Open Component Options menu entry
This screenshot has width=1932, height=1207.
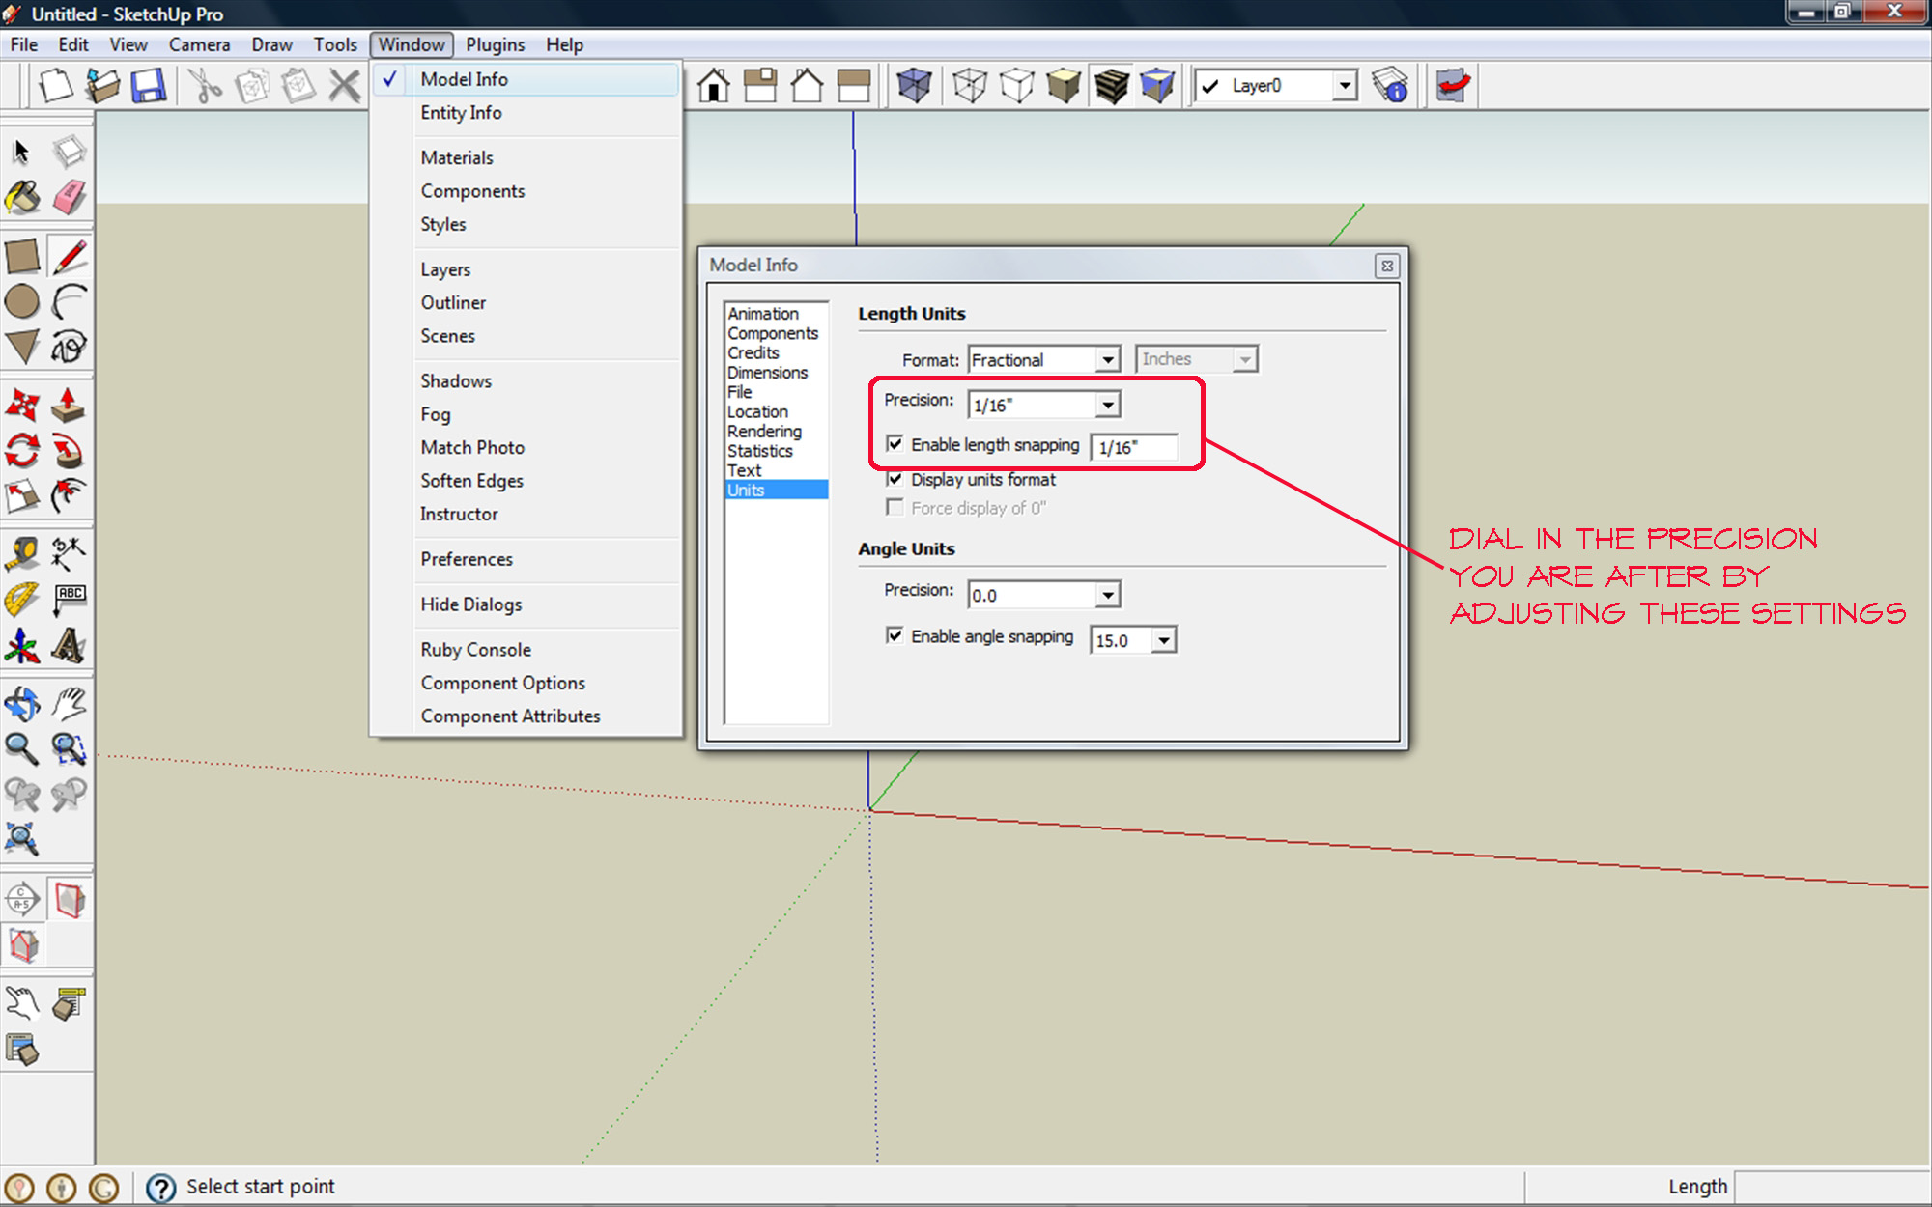click(x=527, y=683)
